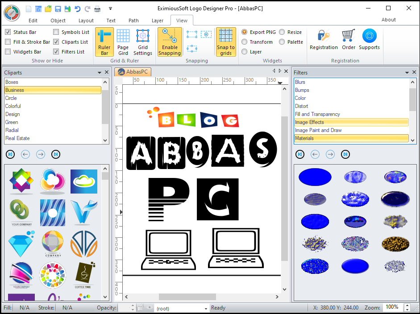Click the New document icon in quick access toolbar
Screen dimensions: 420x314
(x=29, y=9)
